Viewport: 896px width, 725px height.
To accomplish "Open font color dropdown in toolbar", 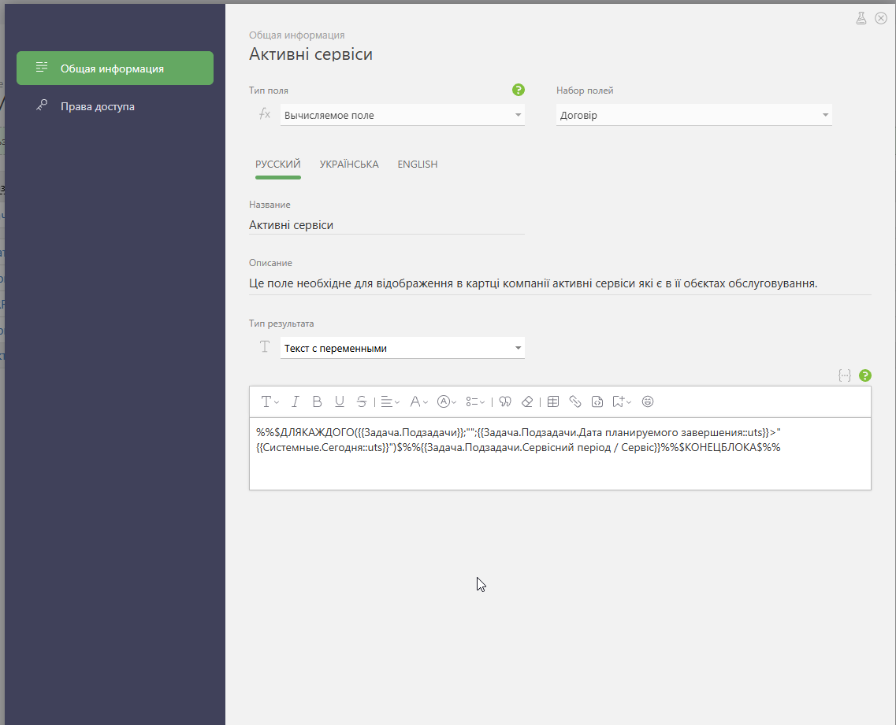I will [x=419, y=402].
